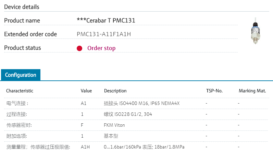Click the Order stop status text

[101, 48]
